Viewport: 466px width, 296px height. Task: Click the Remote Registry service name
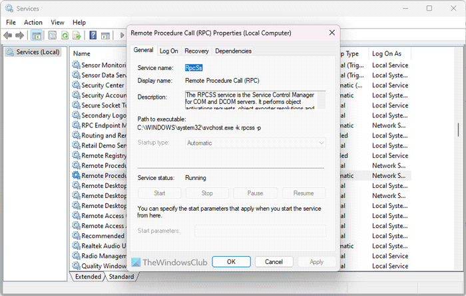point(104,155)
